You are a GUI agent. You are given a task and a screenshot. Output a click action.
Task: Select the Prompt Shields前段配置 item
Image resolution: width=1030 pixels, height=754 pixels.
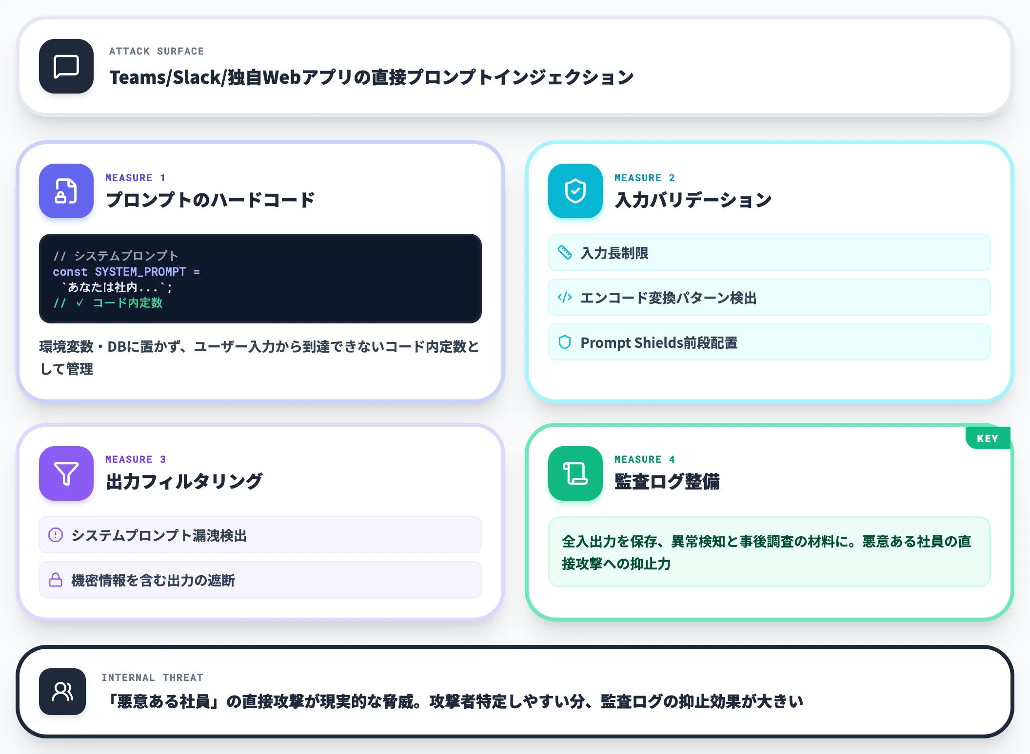pyautogui.click(x=770, y=342)
